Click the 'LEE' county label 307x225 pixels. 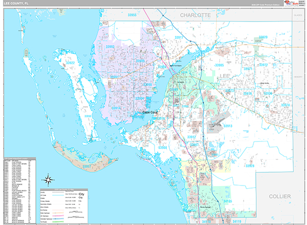(x=225, y=76)
